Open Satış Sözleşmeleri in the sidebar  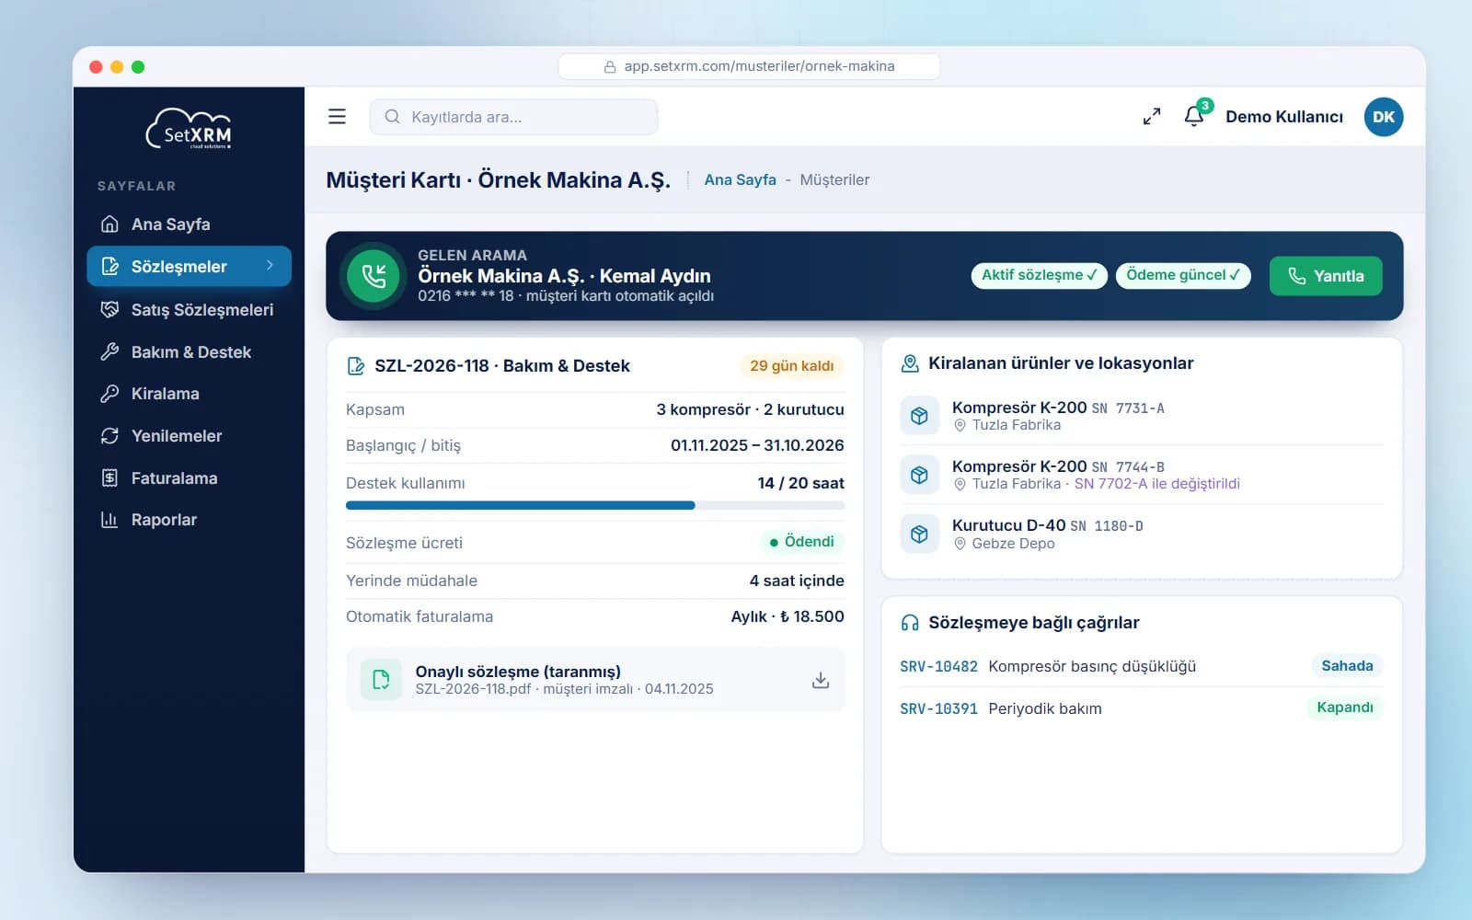click(189, 309)
